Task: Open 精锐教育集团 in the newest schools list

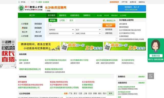Action: 124,27
